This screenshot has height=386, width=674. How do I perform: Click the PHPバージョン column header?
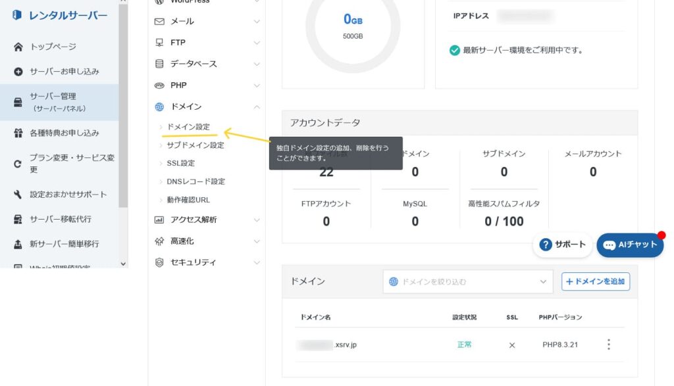pos(560,318)
